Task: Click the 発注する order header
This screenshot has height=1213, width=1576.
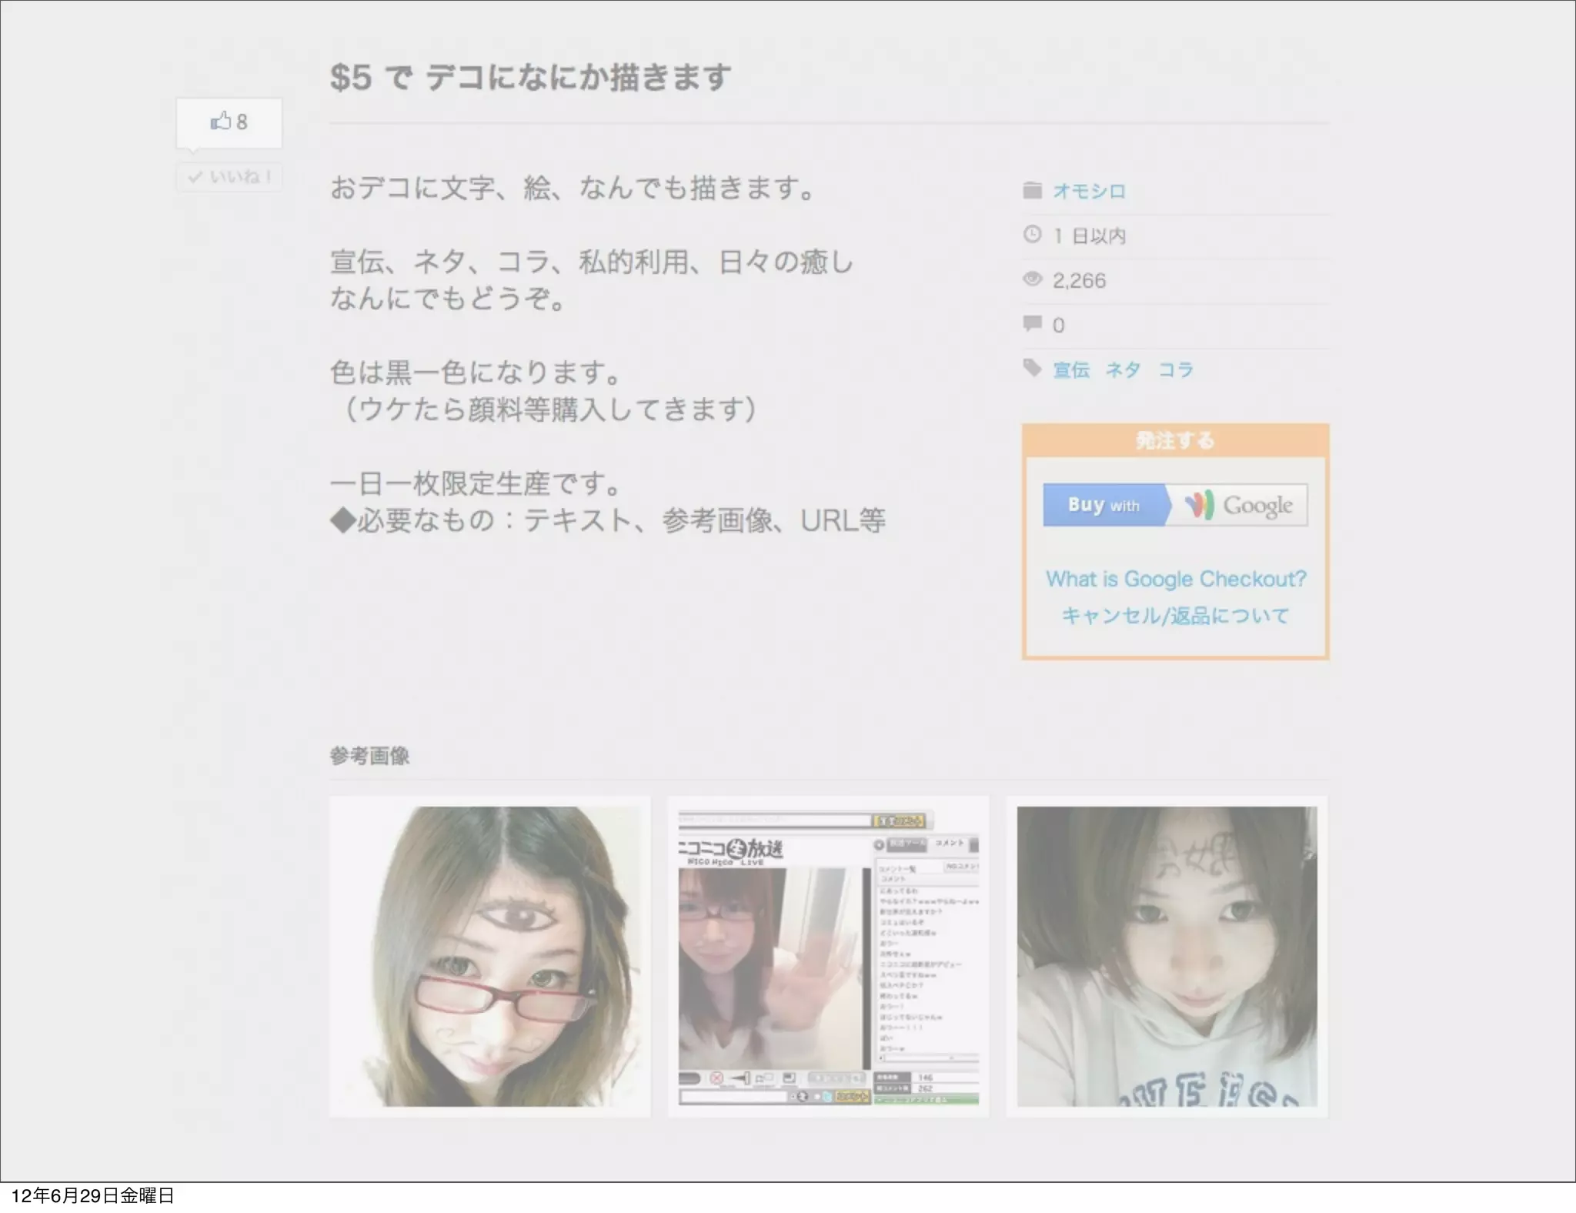Action: [x=1174, y=440]
